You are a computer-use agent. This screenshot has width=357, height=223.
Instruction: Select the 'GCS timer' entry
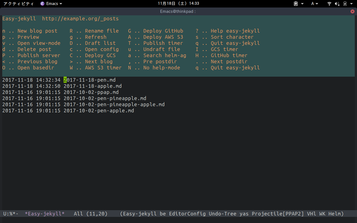225,49
